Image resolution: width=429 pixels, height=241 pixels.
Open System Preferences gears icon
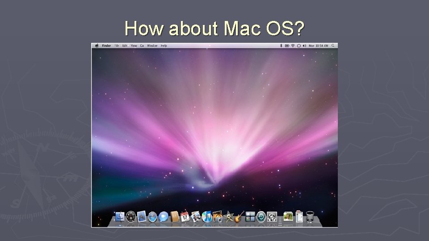[272, 217]
